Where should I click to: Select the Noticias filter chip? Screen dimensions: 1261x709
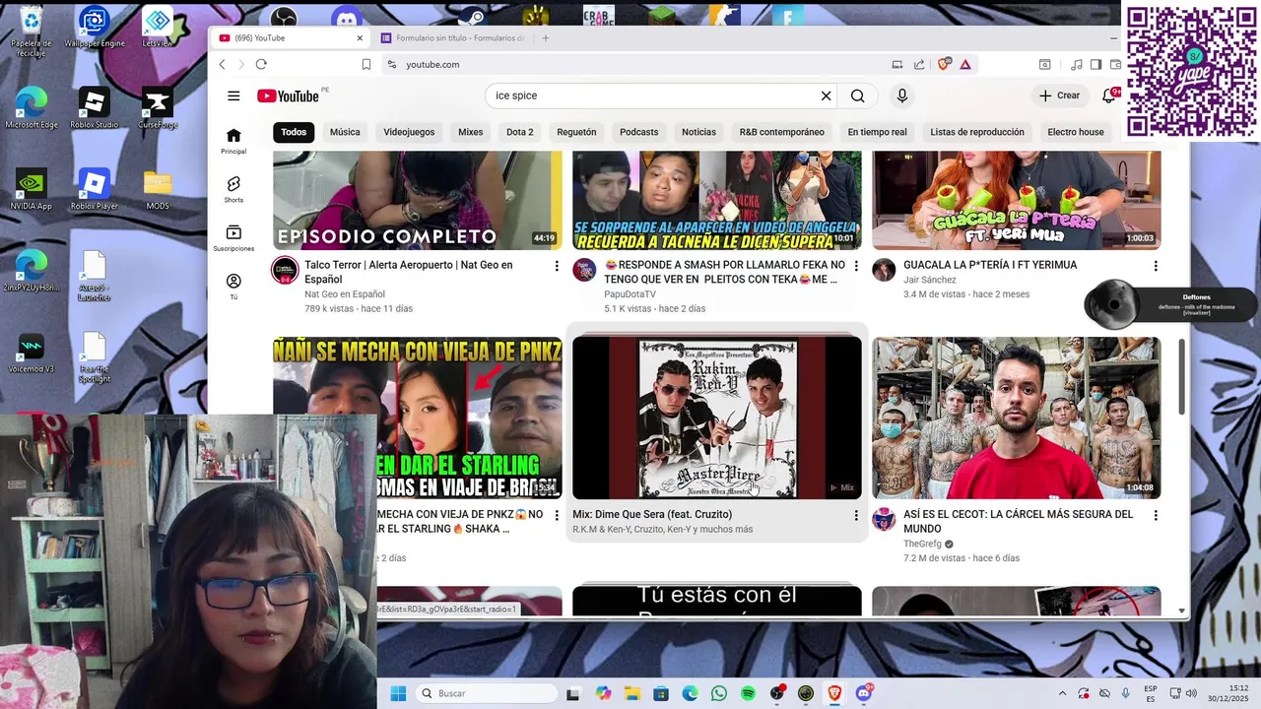tap(698, 132)
